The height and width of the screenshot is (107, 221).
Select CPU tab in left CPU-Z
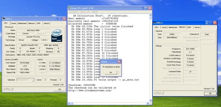[x=6, y=23]
